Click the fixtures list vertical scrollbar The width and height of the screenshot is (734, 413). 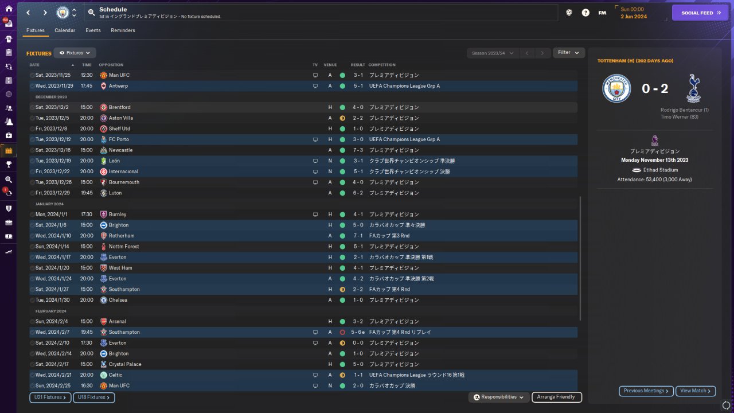(x=580, y=258)
